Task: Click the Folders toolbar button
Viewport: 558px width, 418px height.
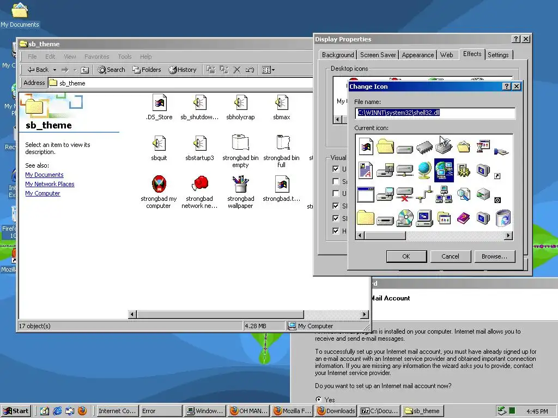Action: [x=147, y=70]
